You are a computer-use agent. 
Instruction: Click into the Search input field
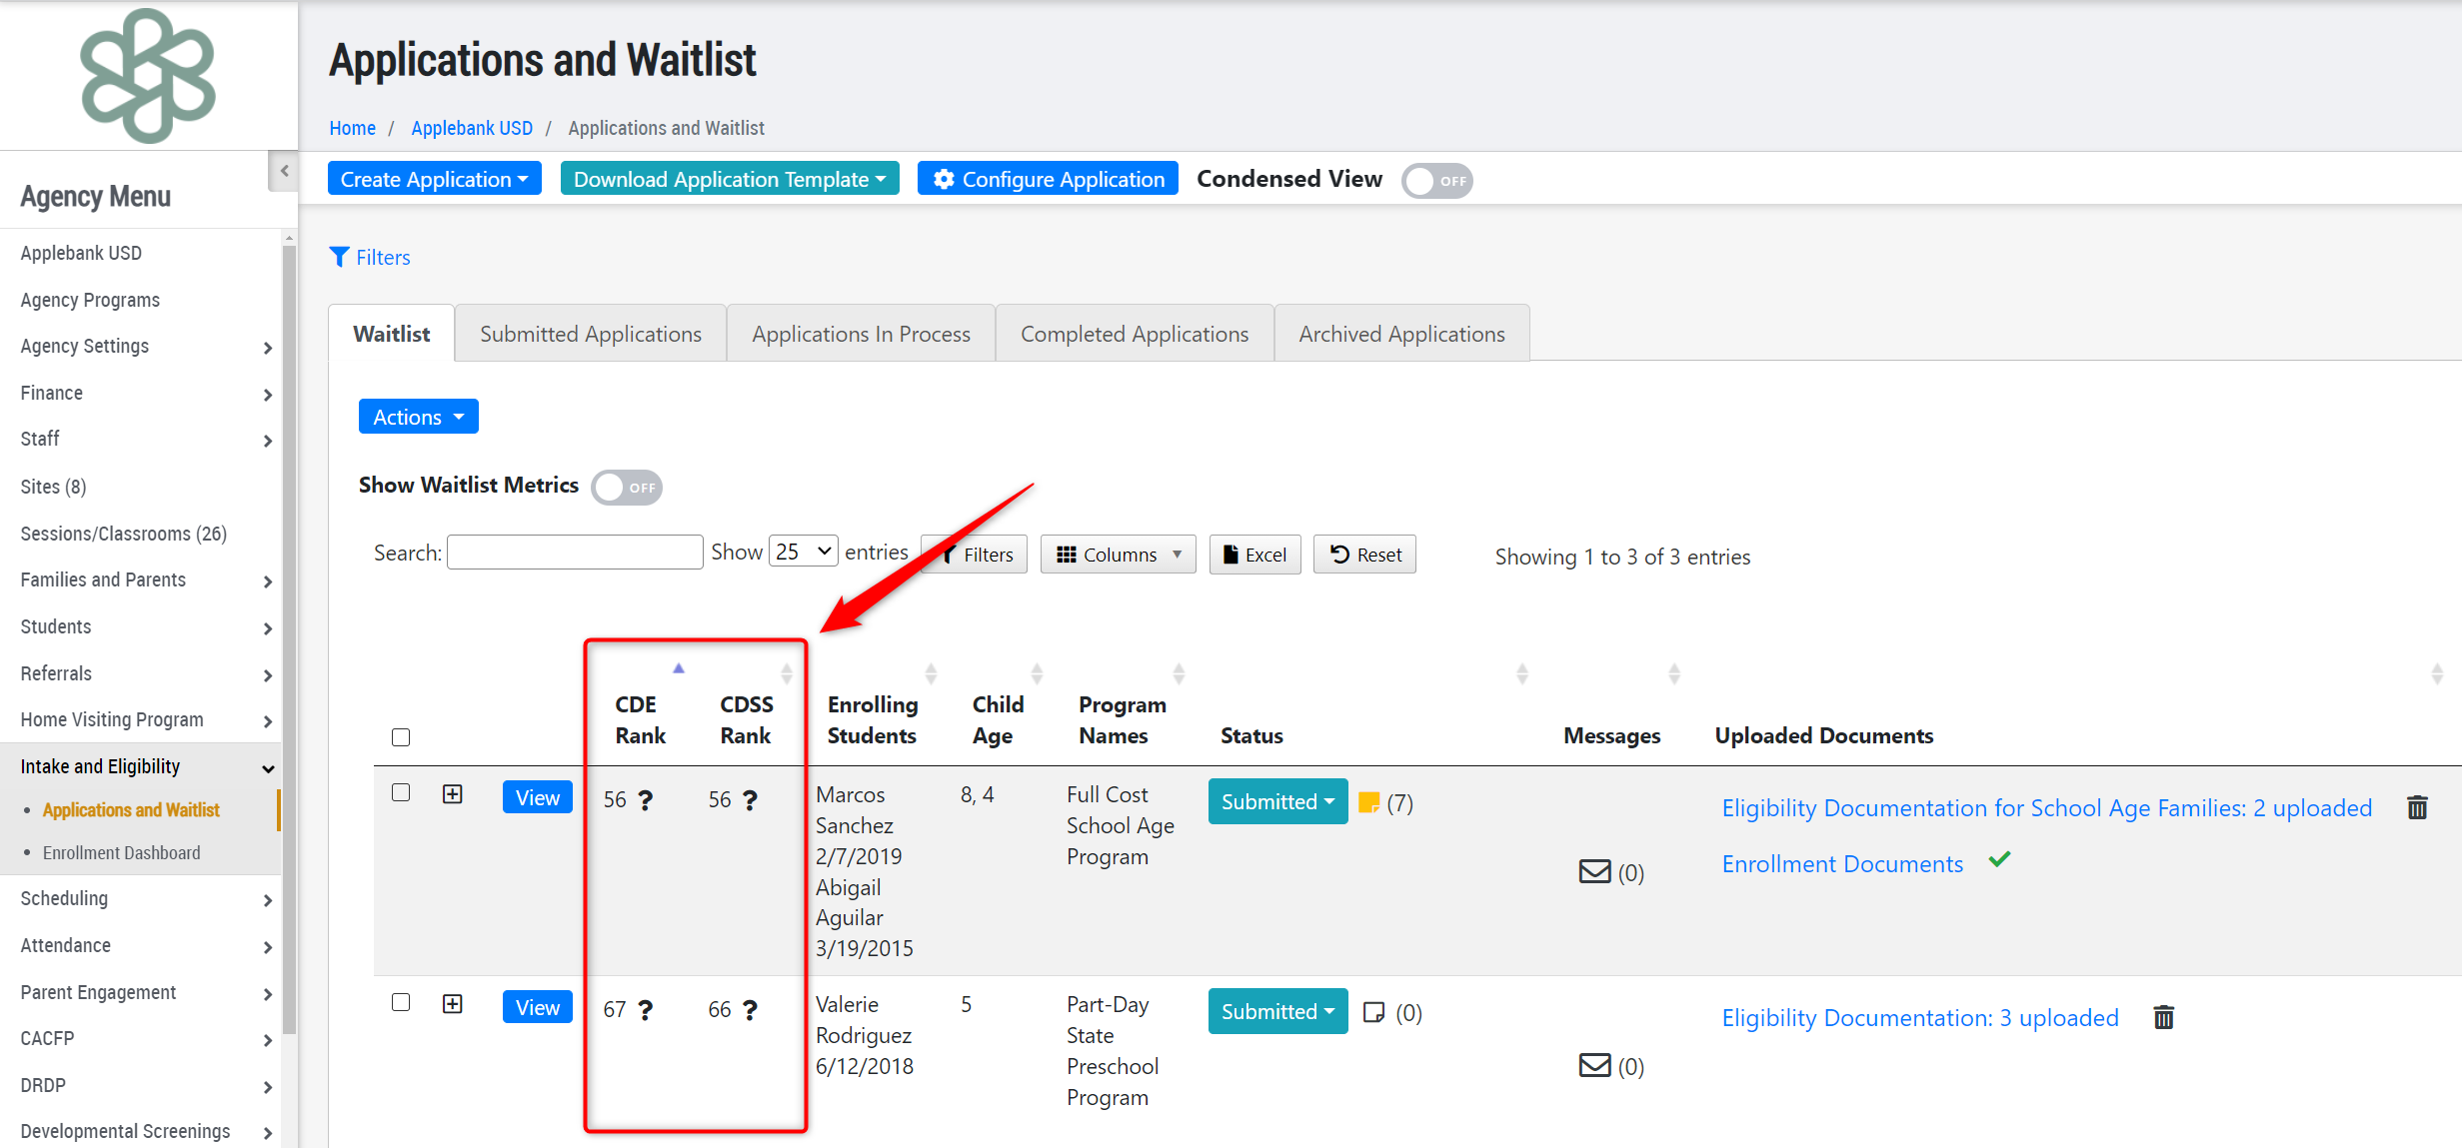pos(575,553)
